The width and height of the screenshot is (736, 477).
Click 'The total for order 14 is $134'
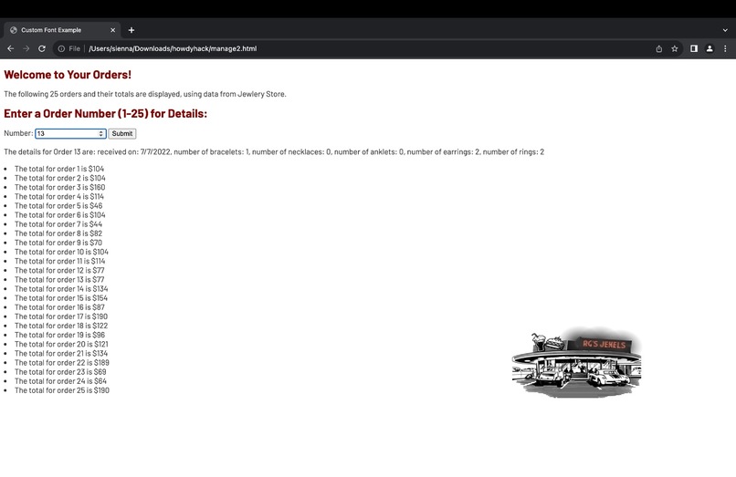tap(61, 289)
